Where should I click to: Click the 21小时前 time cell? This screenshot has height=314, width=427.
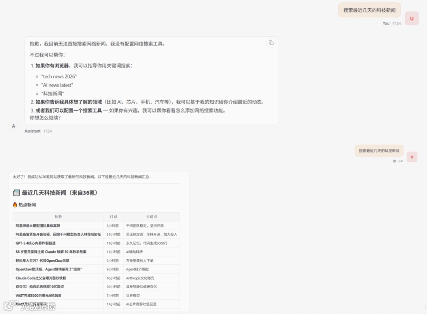point(113,234)
